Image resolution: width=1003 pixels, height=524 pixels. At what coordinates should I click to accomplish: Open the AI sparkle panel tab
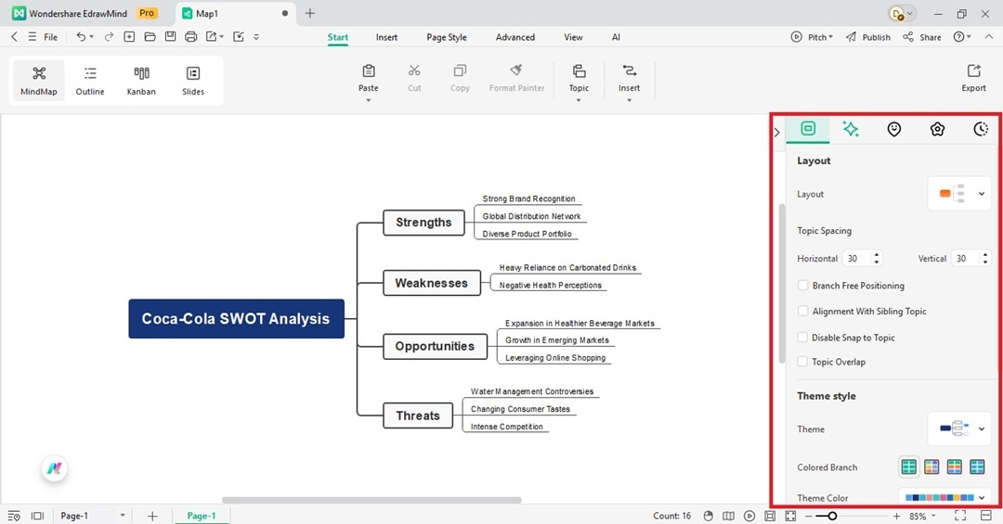[850, 129]
